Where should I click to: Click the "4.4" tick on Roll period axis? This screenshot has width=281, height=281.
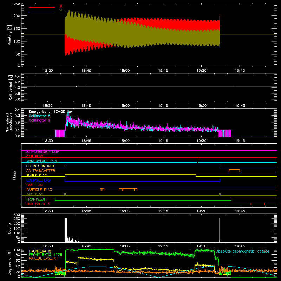(17, 76)
